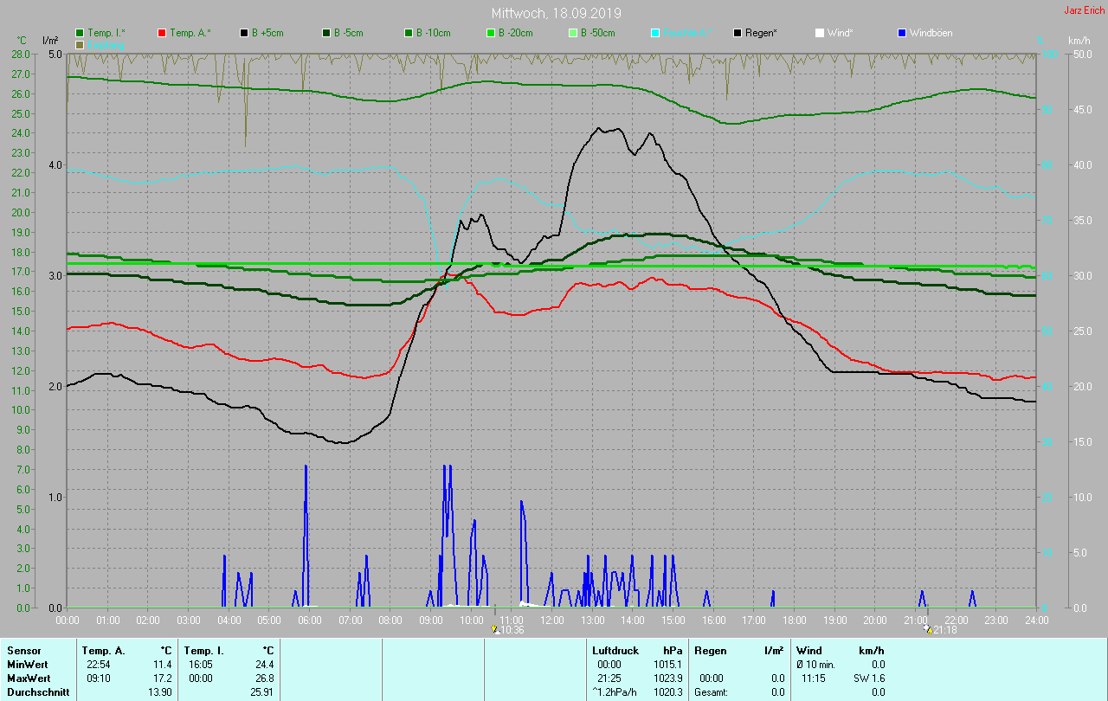The width and height of the screenshot is (1108, 701).
Task: Select the Temp. A. header in statistics table
Action: tap(103, 651)
